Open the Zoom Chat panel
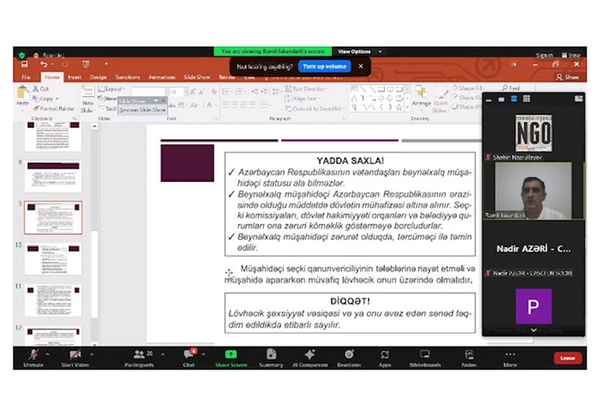This screenshot has height=395, width=600. (189, 358)
